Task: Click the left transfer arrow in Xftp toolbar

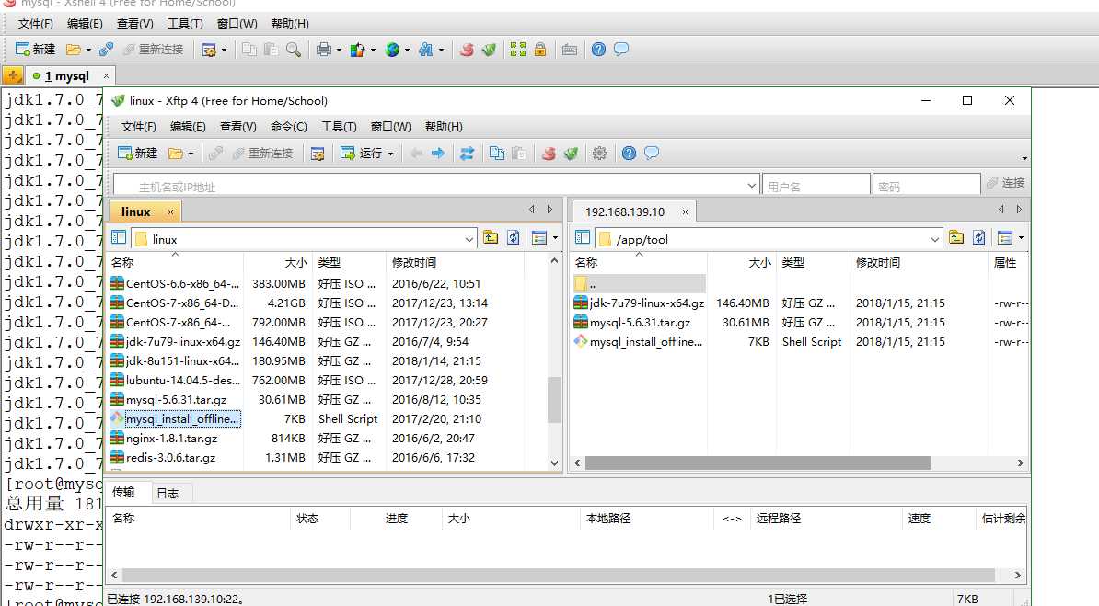Action: click(x=416, y=154)
